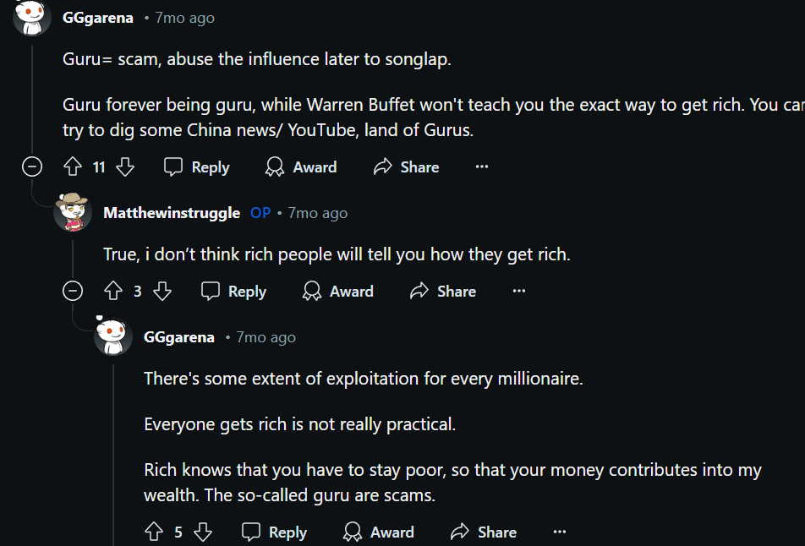The image size is (805, 546).
Task: Open more options on Matthewinstruggle's comment
Action: click(519, 292)
